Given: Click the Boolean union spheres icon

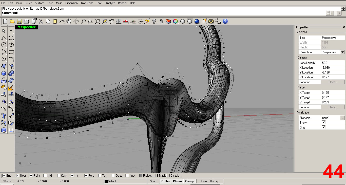Looking at the screenshot, I should [x=11, y=73].
